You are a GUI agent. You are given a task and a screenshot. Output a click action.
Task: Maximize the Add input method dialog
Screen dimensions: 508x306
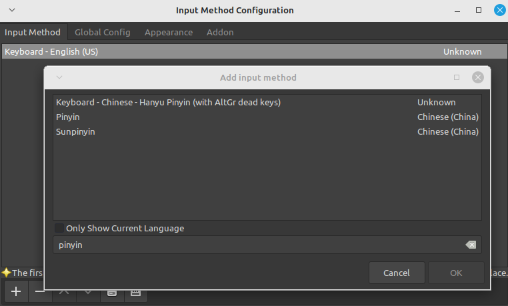[x=457, y=77]
